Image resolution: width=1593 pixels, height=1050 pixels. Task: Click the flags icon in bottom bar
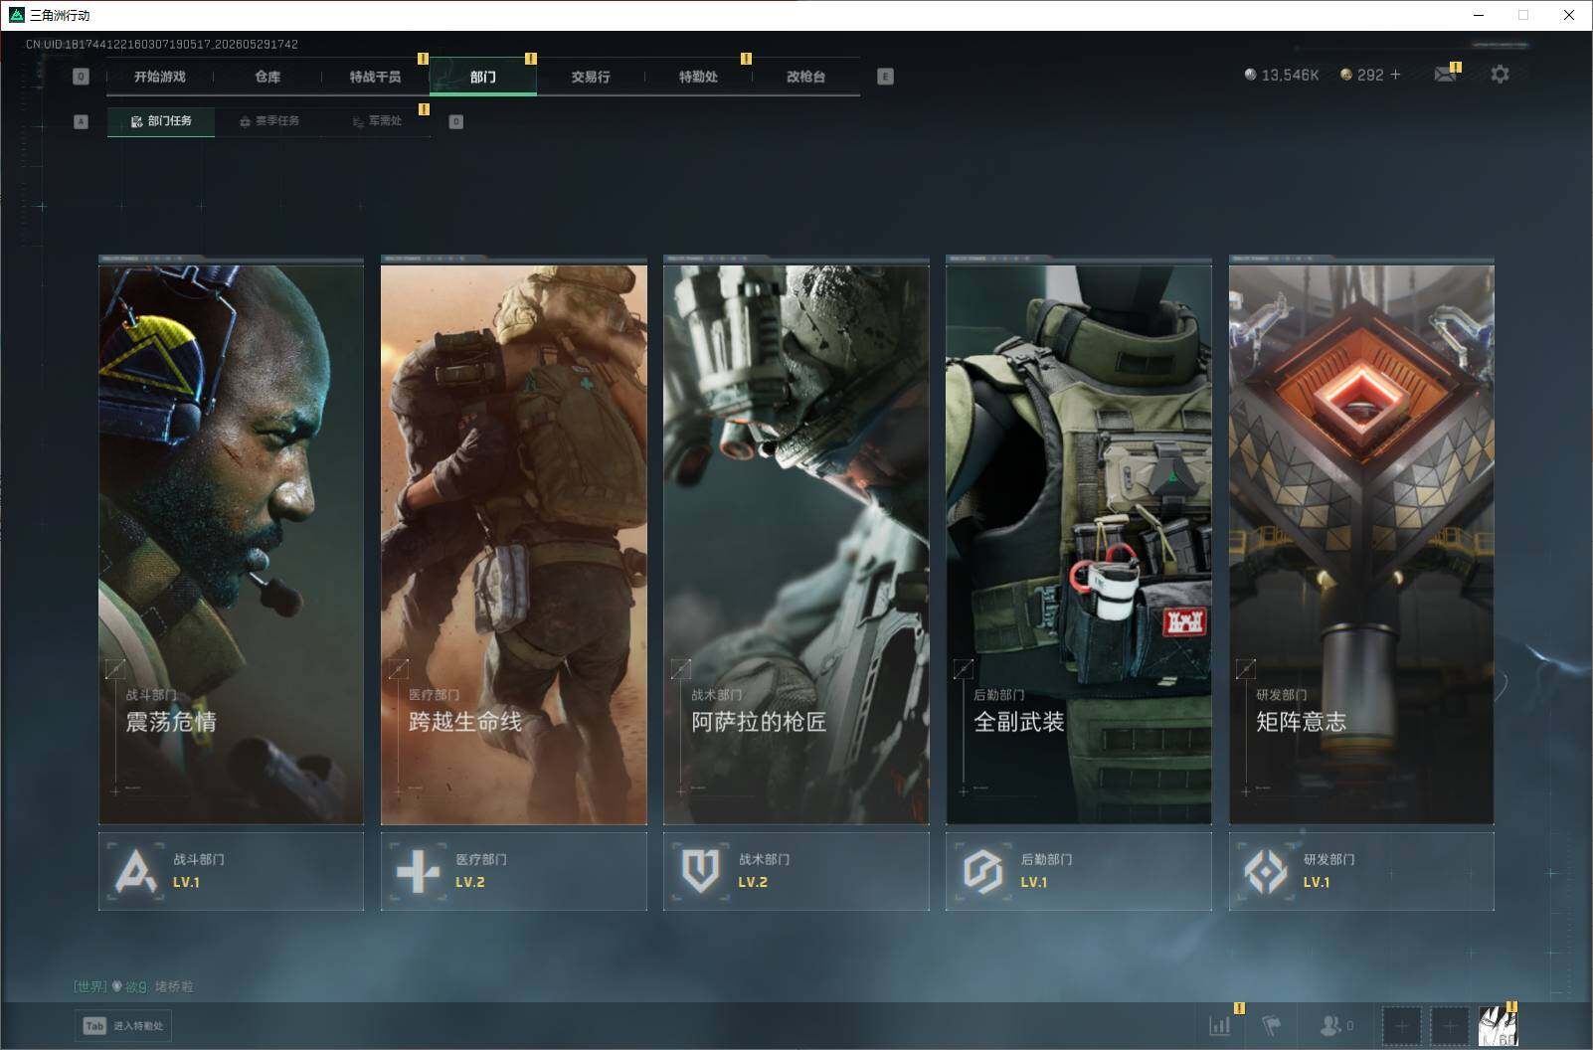(1272, 1025)
